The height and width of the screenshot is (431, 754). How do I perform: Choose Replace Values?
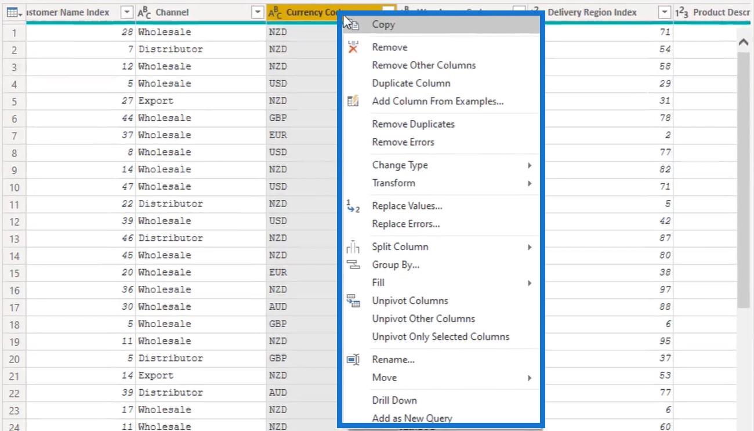(441, 206)
